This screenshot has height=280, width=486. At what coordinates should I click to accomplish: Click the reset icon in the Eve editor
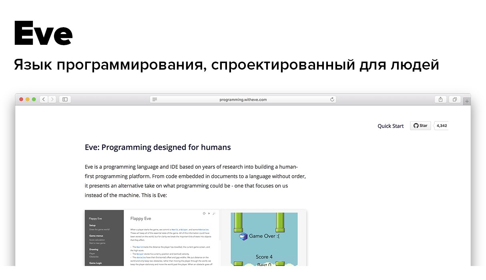pos(204,214)
